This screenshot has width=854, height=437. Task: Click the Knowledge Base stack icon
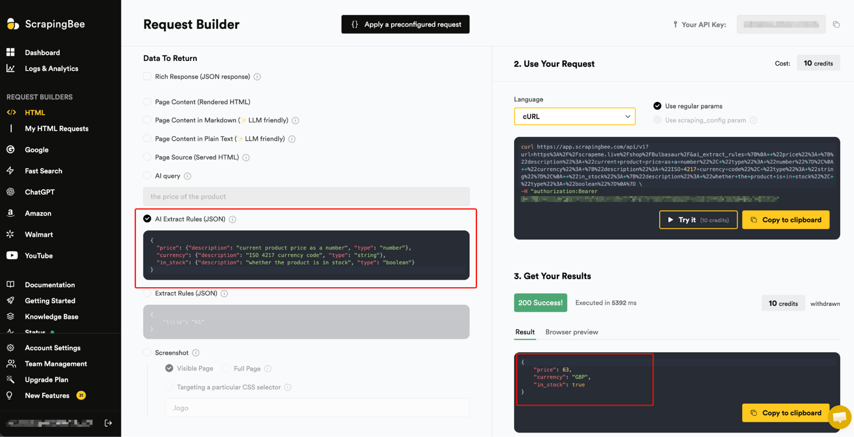click(11, 316)
